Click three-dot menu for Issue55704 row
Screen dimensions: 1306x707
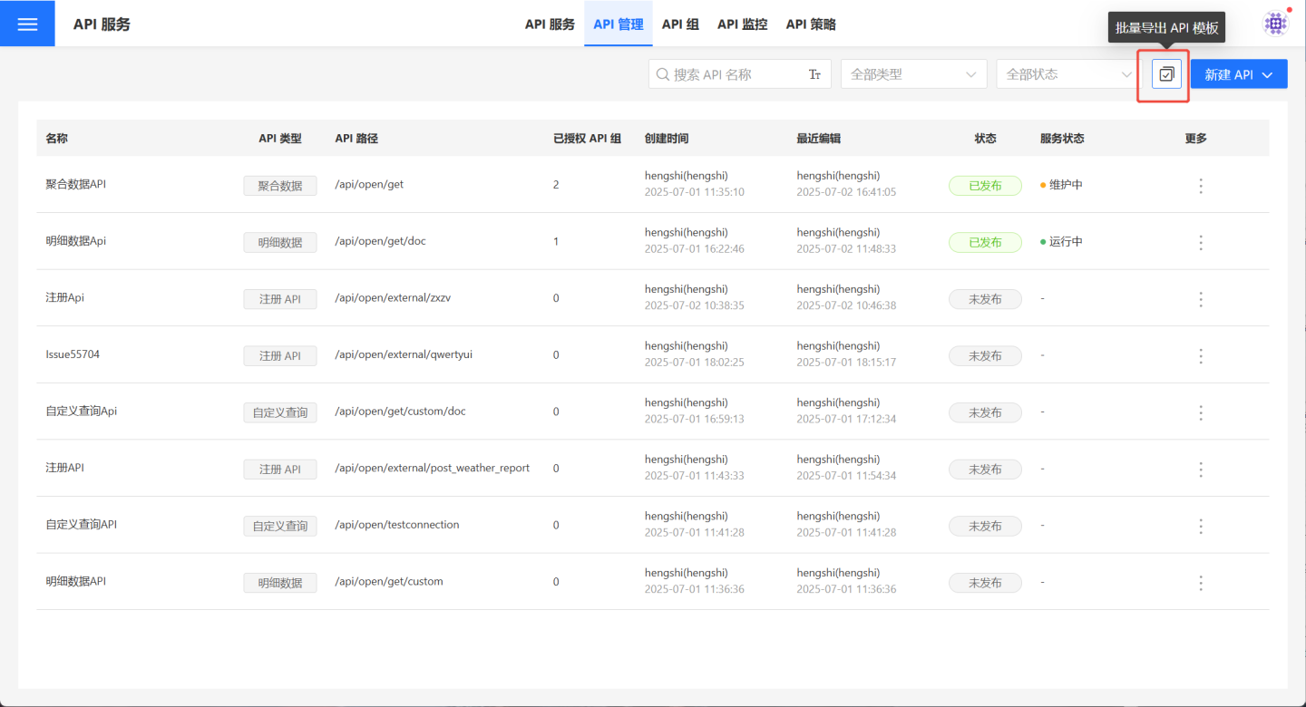tap(1201, 355)
